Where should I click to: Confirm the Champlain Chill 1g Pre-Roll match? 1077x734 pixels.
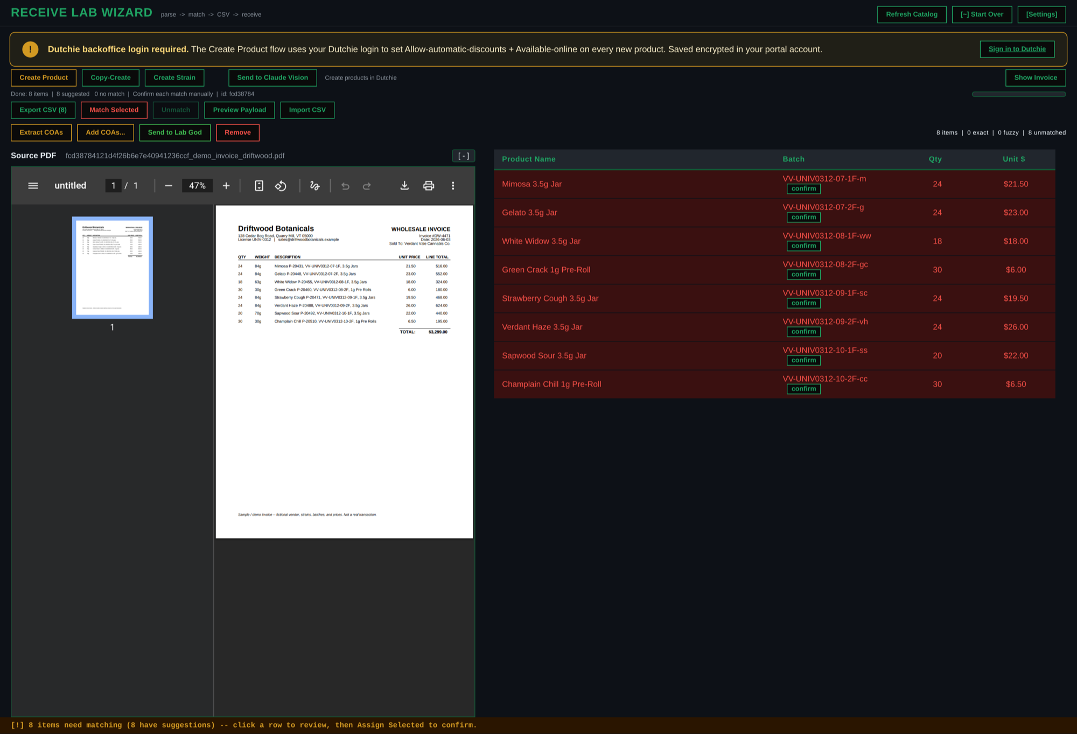point(803,389)
